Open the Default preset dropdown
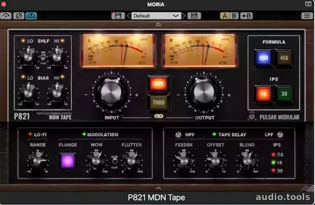This screenshot has height=205, width=315. [156, 16]
